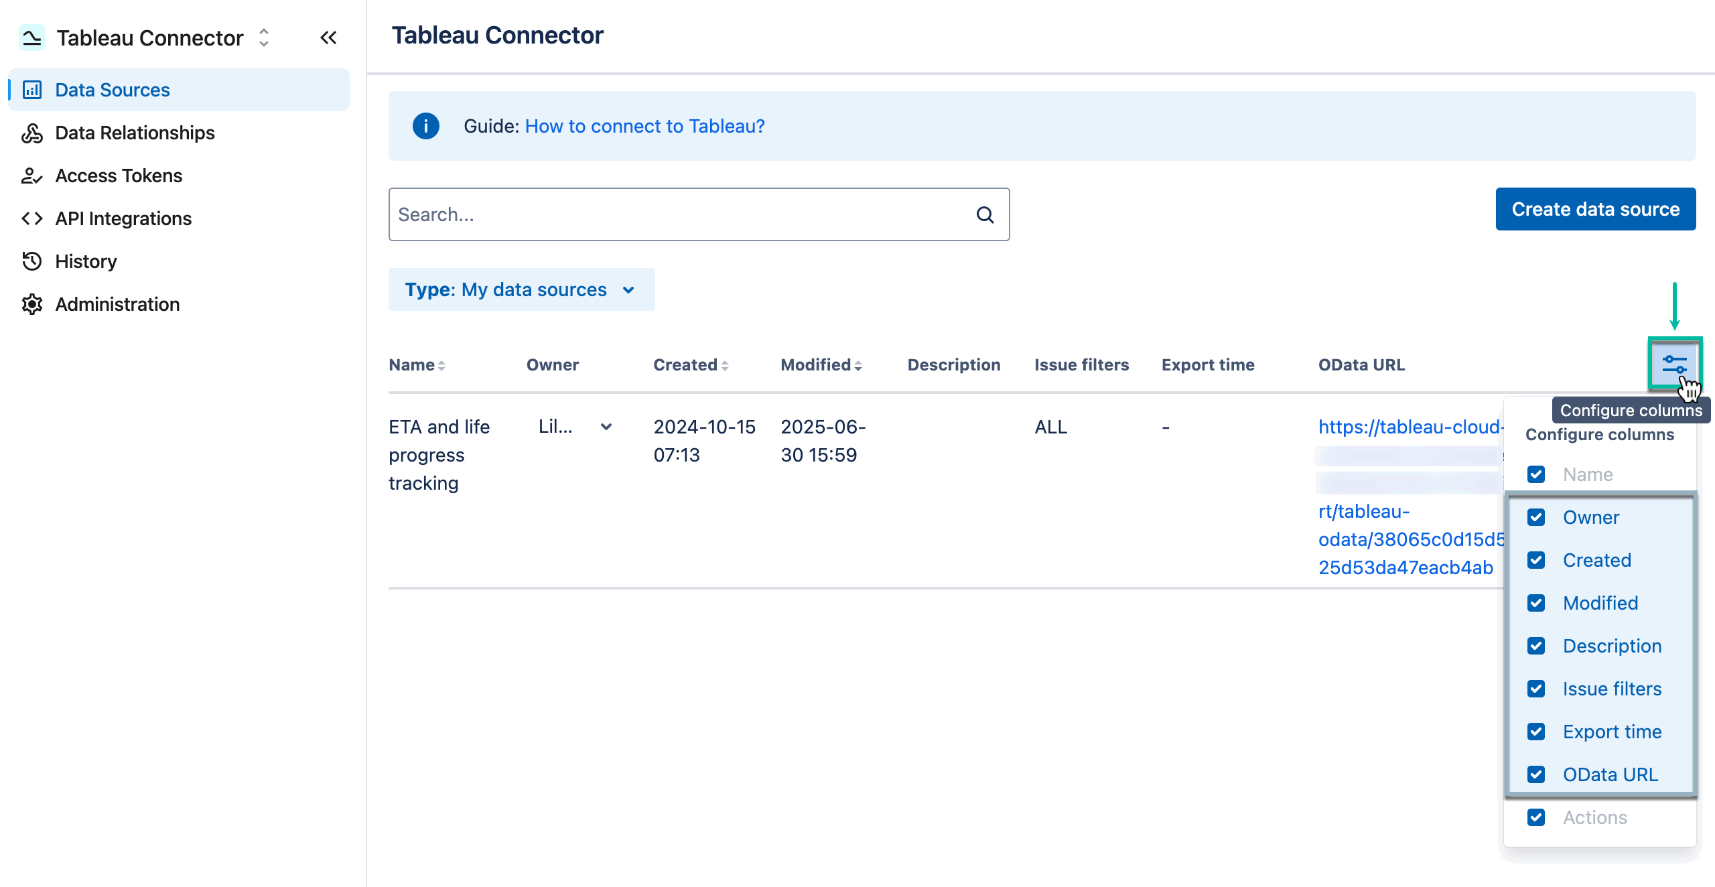Select the Data Relationships icon
This screenshot has width=1715, height=887.
click(x=31, y=133)
